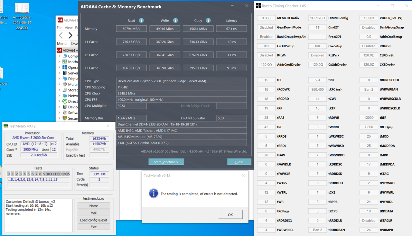Click OK in the testing completed dialog
Viewport: 412px width, 236px height.
[230, 214]
